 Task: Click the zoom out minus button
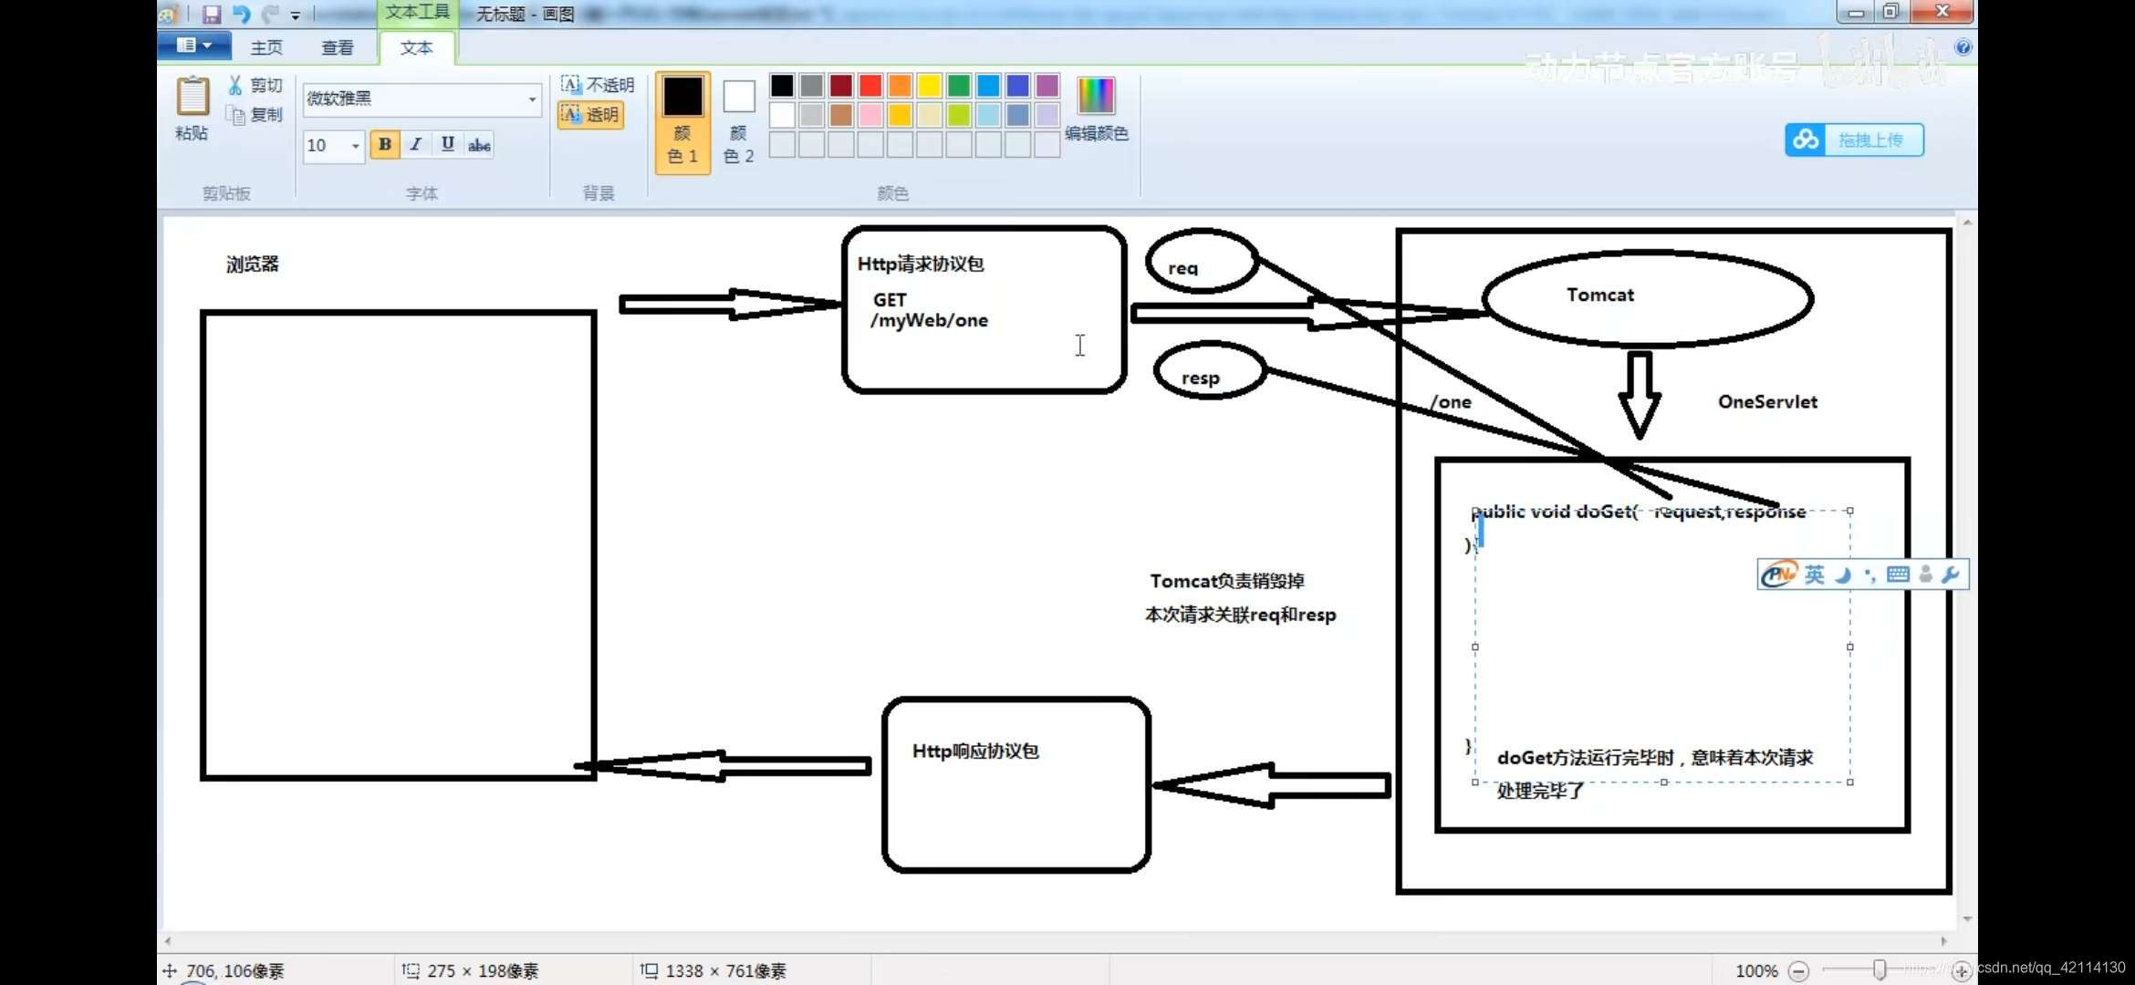1798,971
